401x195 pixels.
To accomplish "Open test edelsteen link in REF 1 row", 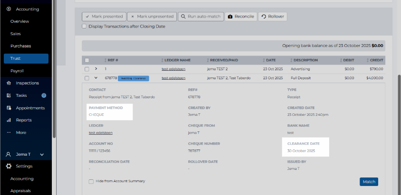I will [174, 69].
